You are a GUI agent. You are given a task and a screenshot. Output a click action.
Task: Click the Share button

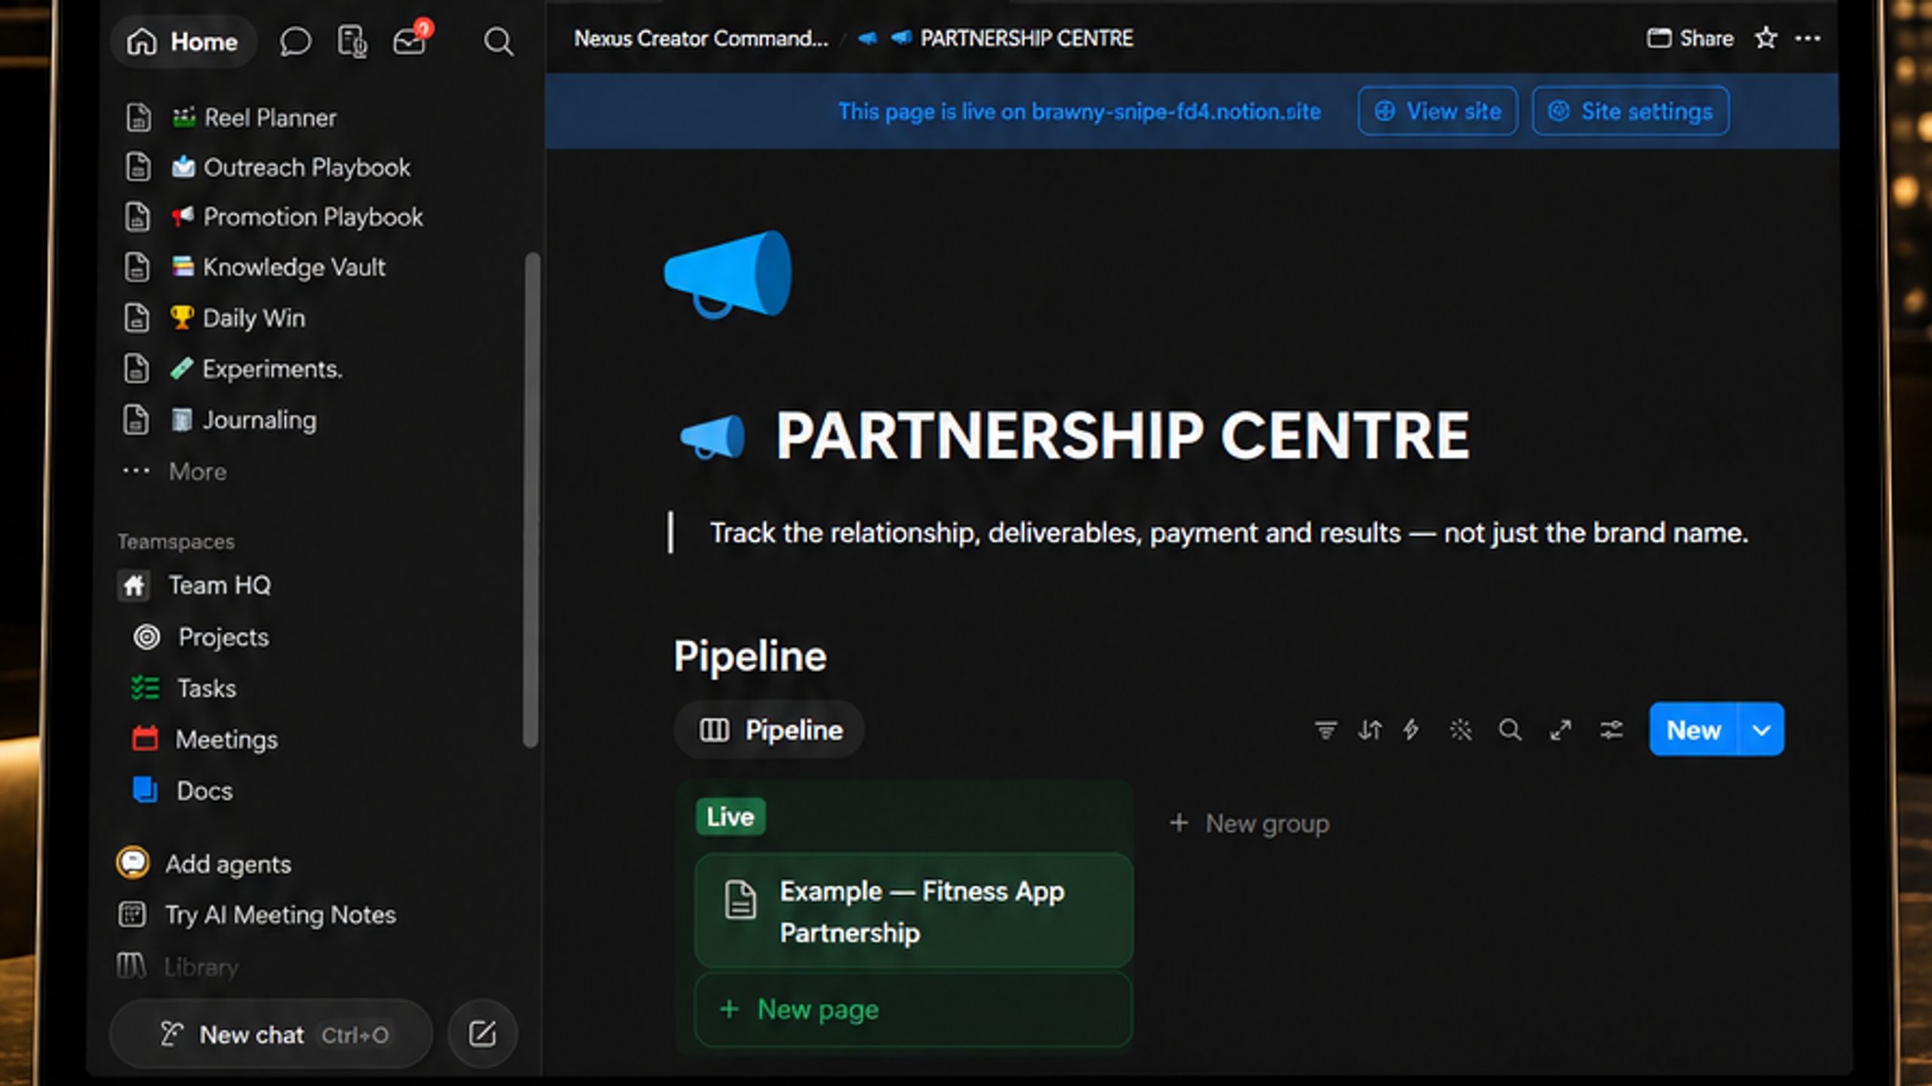[x=1690, y=38]
